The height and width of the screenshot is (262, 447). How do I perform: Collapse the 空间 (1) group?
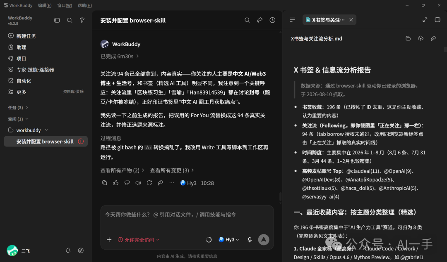[18, 119]
